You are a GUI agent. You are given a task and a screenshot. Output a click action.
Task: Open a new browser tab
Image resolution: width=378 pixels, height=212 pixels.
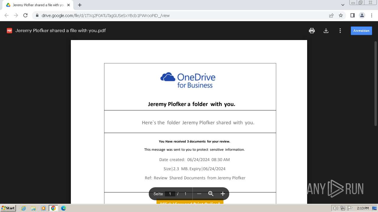pyautogui.click(x=80, y=5)
